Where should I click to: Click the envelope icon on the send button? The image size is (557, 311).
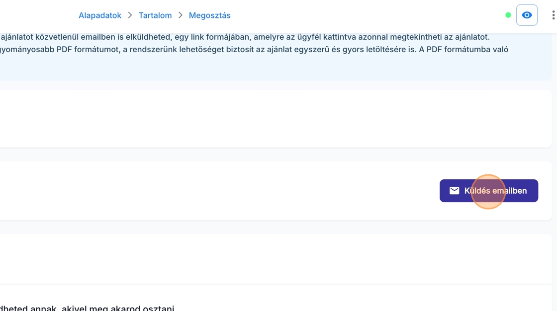pos(454,191)
